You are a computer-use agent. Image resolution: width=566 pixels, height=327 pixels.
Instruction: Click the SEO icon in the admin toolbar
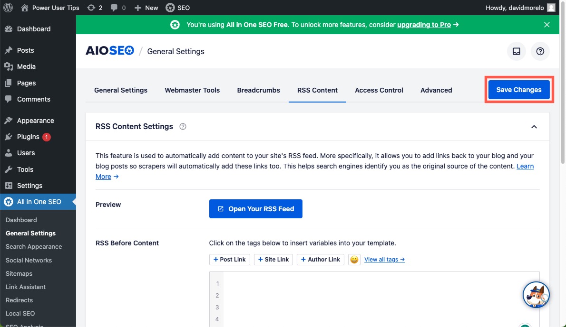point(170,7)
